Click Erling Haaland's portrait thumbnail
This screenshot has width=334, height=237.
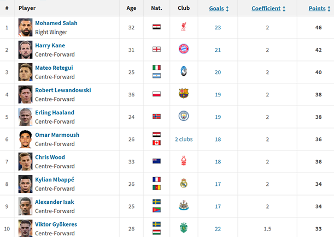click(x=26, y=116)
